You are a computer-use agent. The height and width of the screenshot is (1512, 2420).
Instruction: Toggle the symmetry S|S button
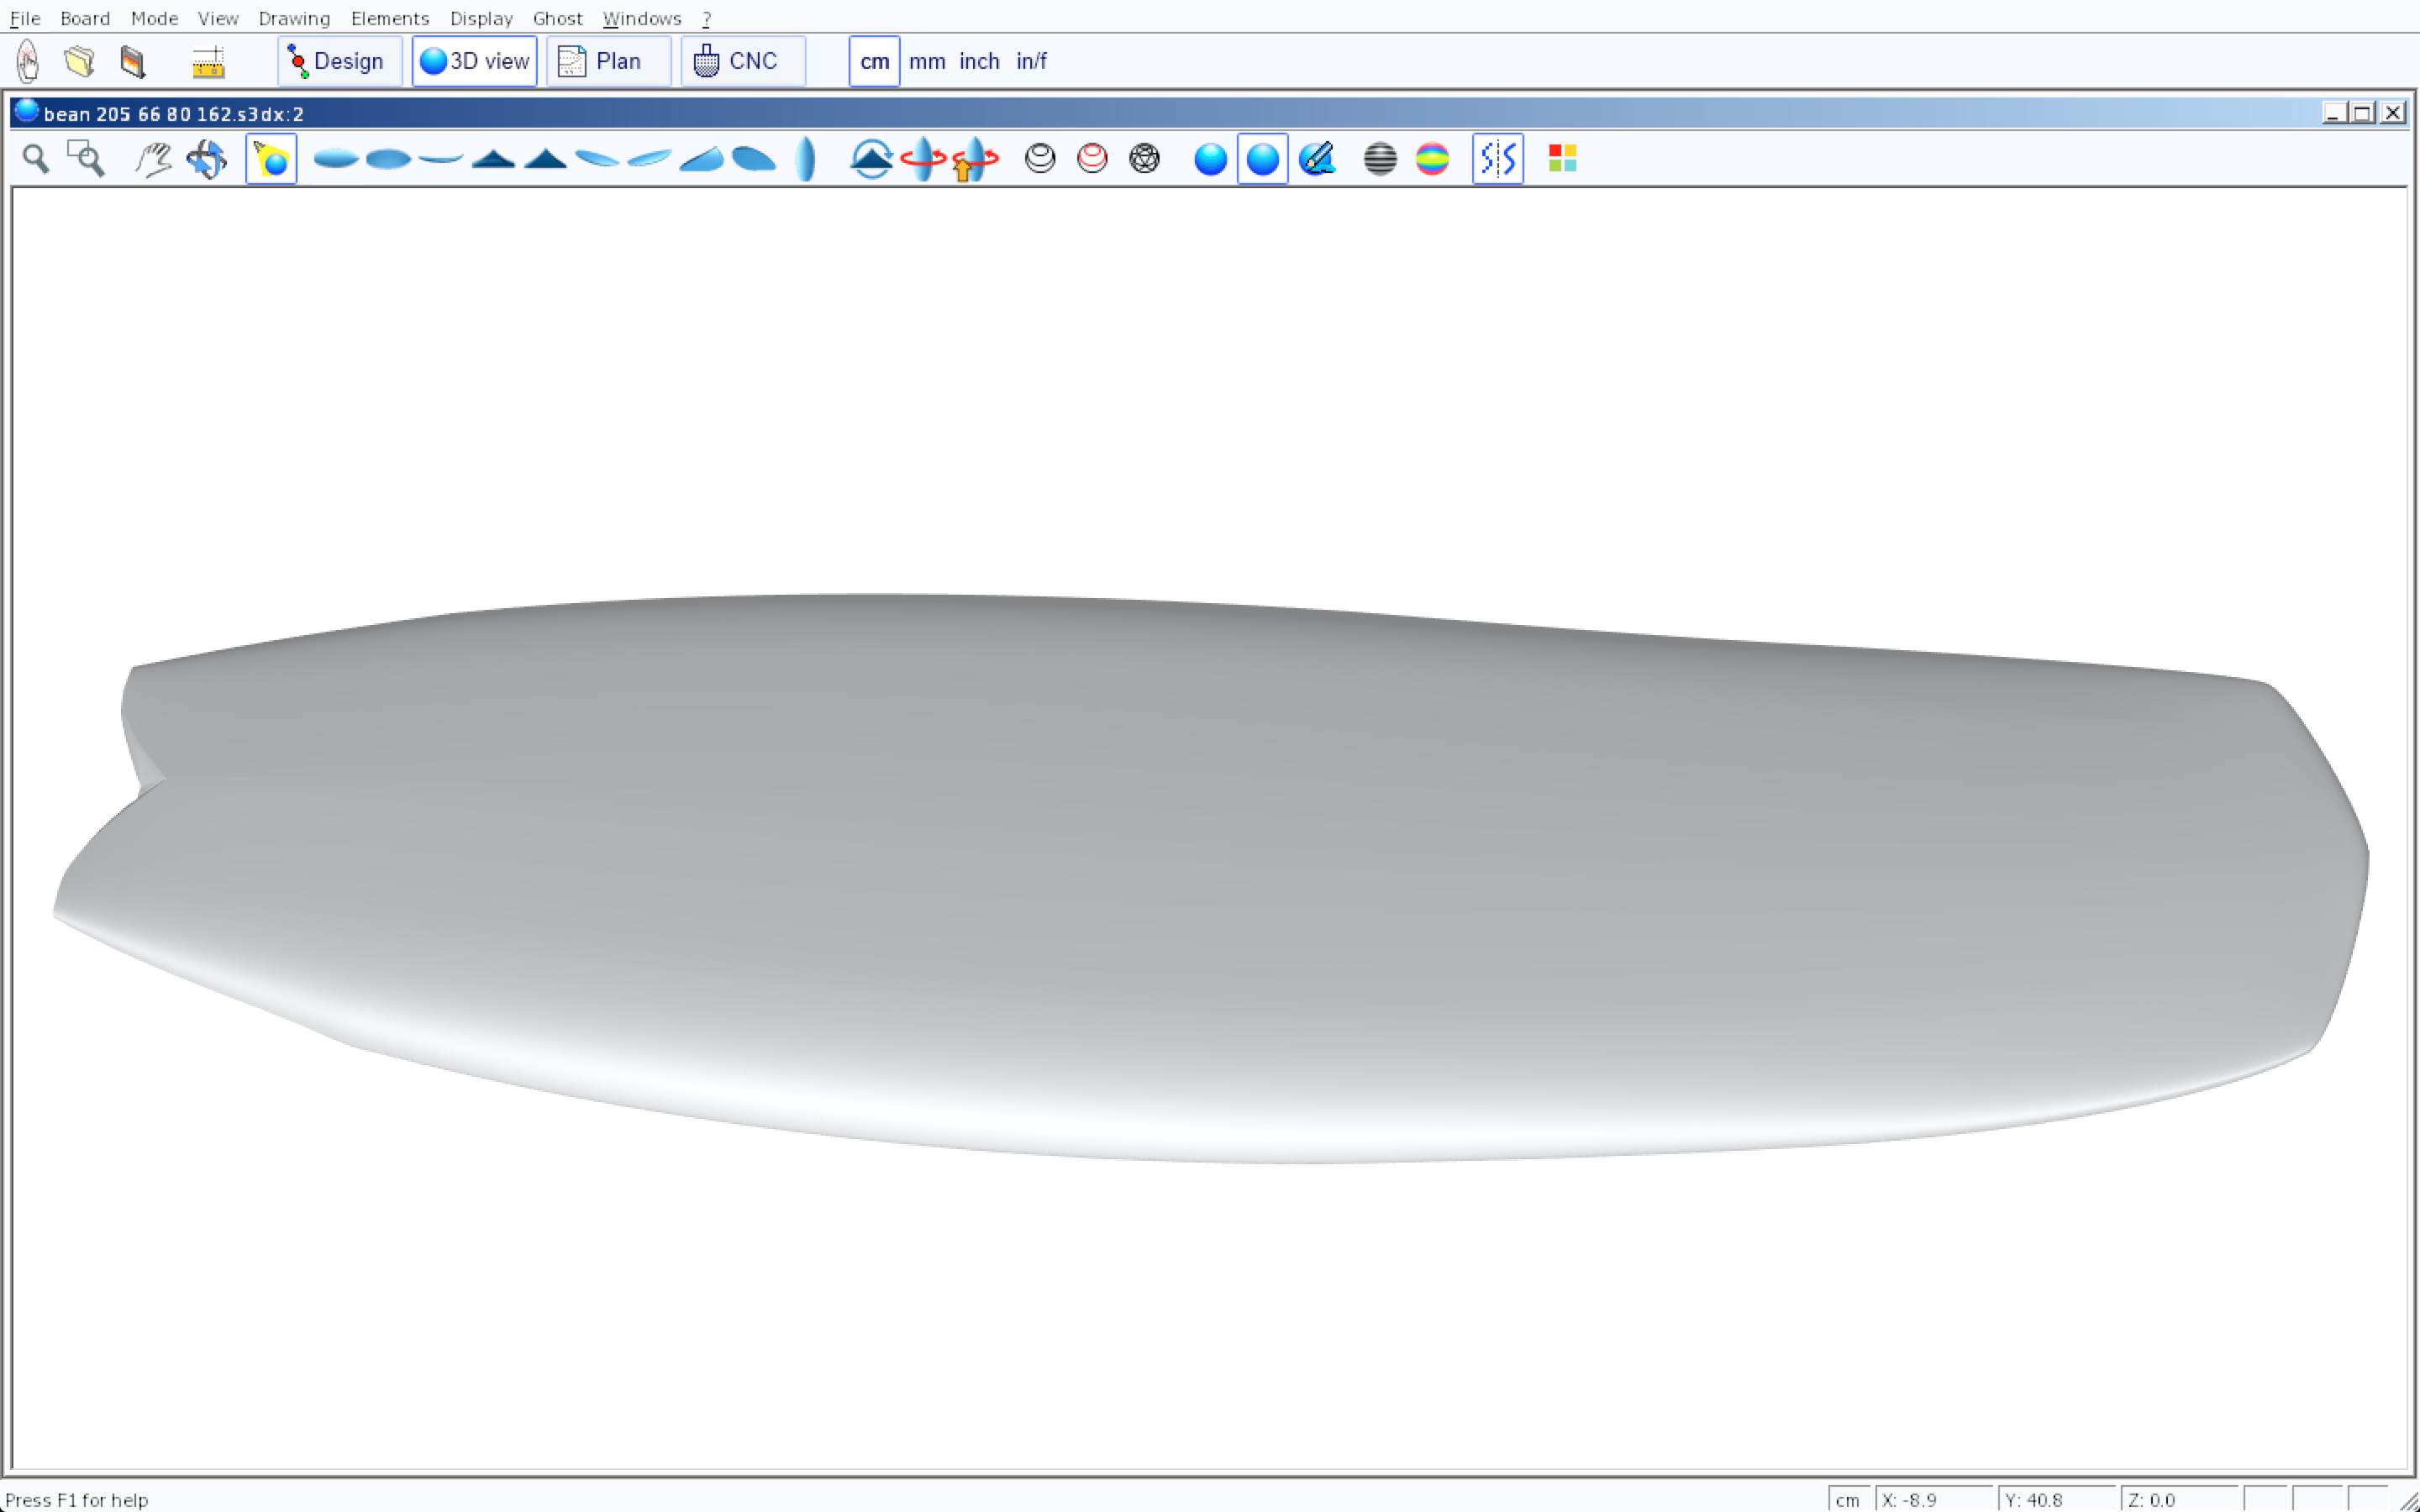pyautogui.click(x=1497, y=159)
